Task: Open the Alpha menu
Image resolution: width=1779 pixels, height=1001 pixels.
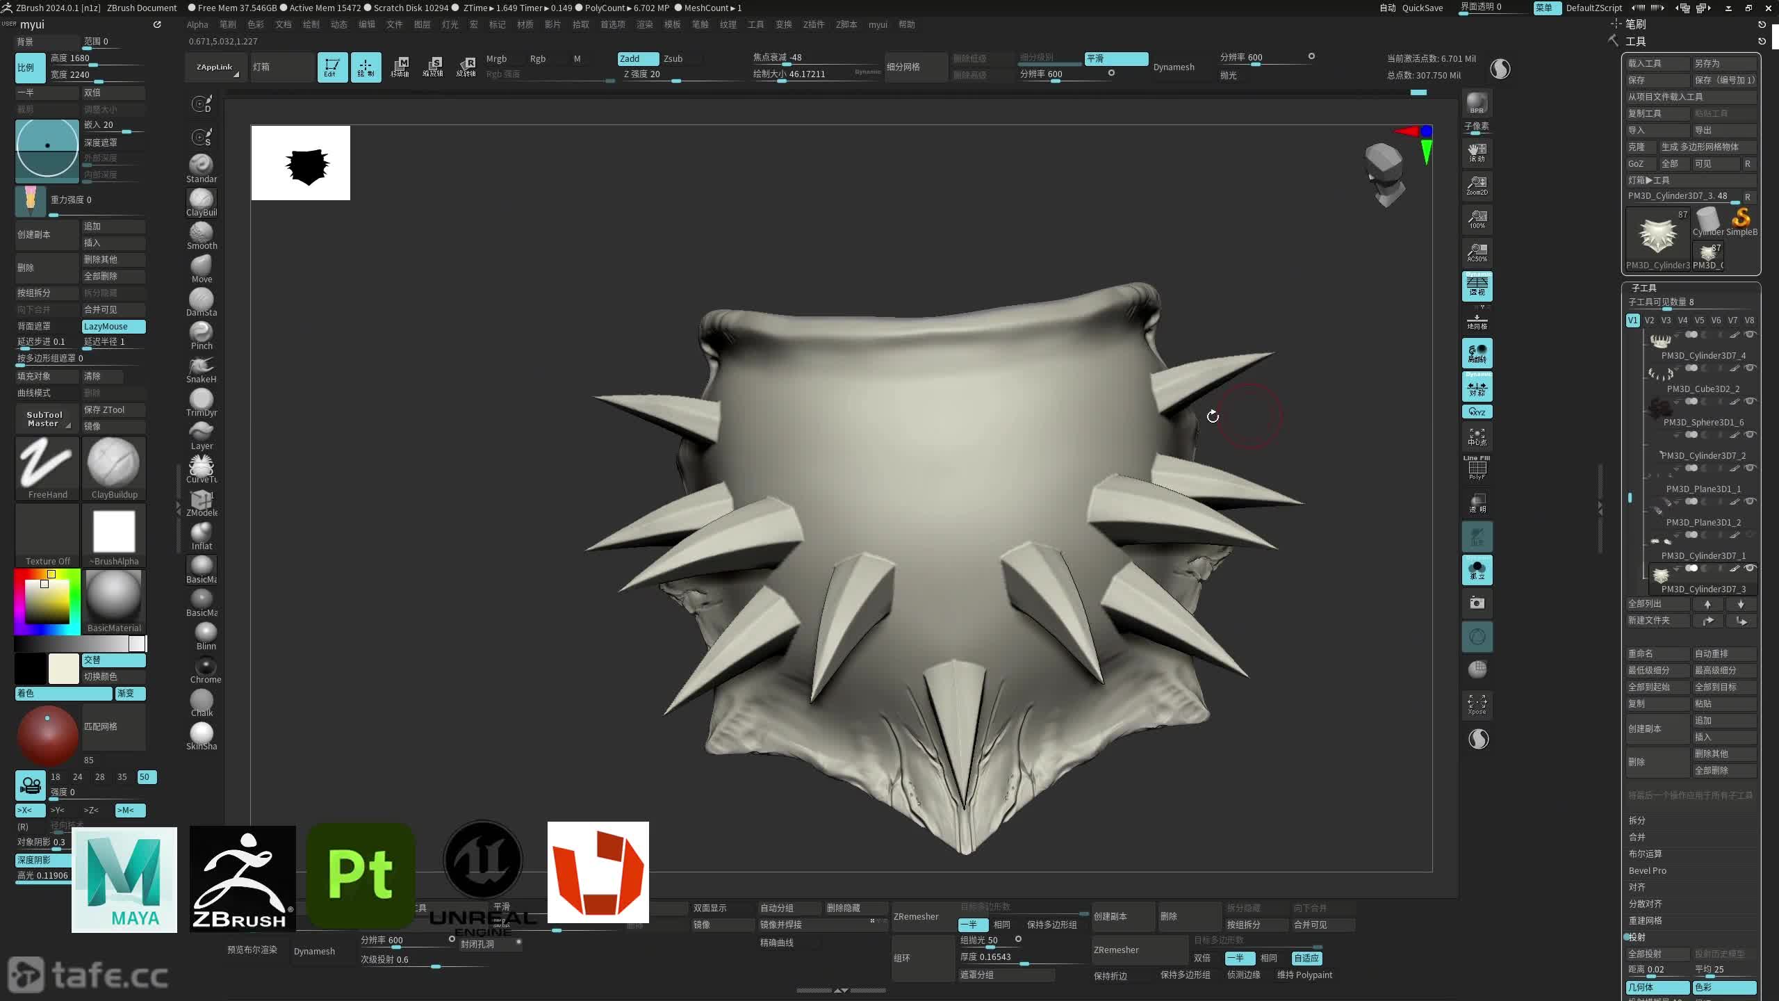Action: click(197, 24)
